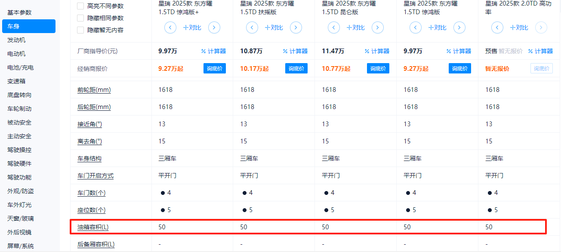Click left arrow under 1.5TD 惊鸿版 model
The height and width of the screenshot is (252, 561).
pos(416,28)
